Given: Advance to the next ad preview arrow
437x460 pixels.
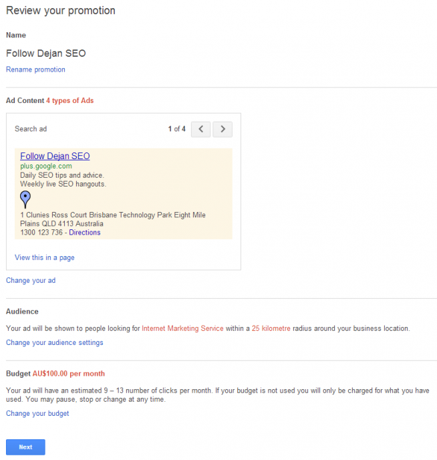Looking at the screenshot, I should coord(223,129).
